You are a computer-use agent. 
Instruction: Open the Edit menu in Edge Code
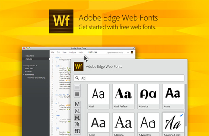click(58, 52)
